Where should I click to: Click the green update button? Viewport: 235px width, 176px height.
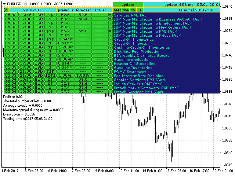(128, 4)
